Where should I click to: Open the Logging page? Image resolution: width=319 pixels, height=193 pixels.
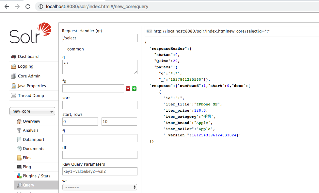tap(25, 66)
